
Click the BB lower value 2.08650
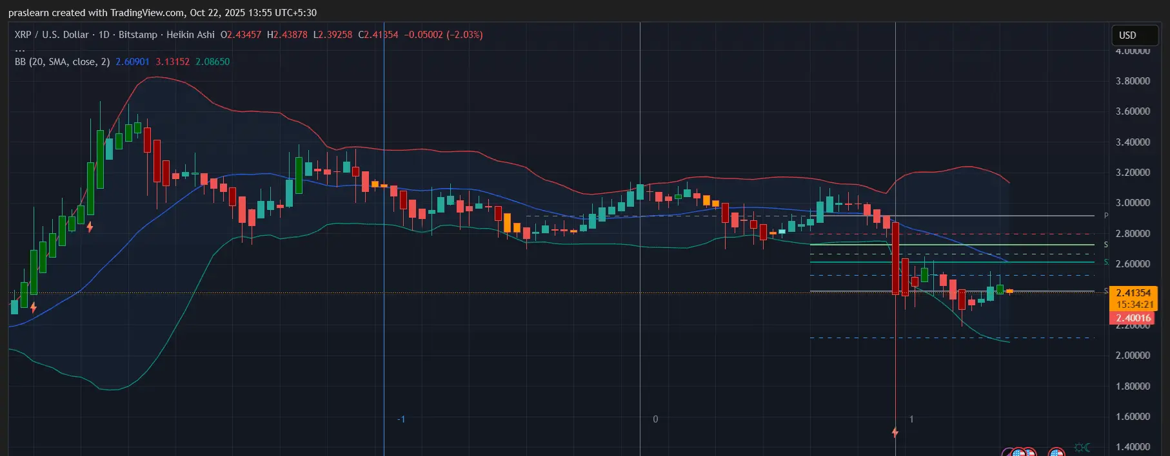pos(212,62)
